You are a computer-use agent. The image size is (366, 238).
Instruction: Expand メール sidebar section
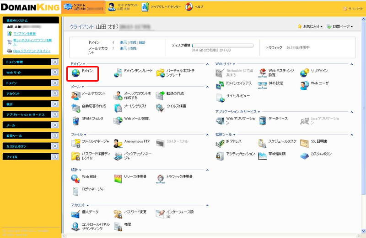pos(55,125)
